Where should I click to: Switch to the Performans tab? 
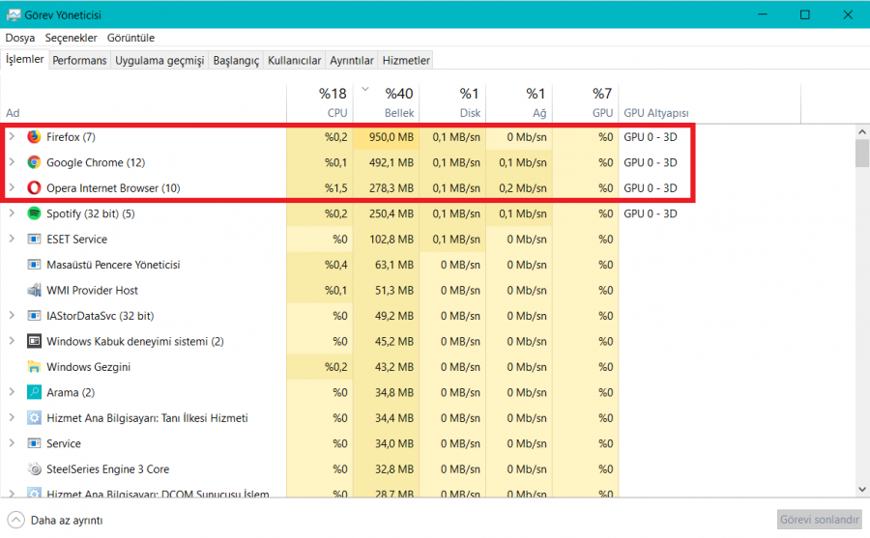[x=79, y=60]
